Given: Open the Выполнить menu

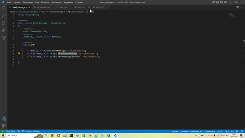Looking at the screenshot, I should pyautogui.click(x=56, y=2).
